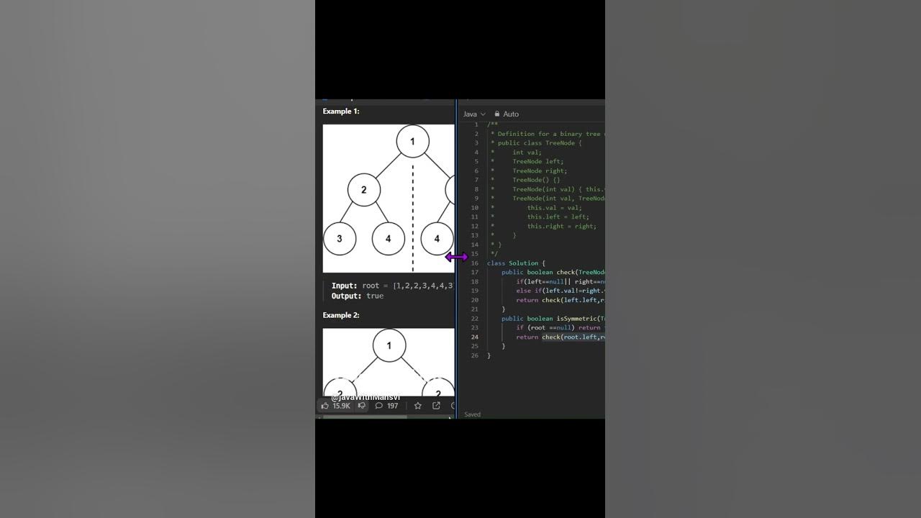921x518 pixels.
Task: Click the 'TreeNode left;' comment line
Action: (x=538, y=162)
